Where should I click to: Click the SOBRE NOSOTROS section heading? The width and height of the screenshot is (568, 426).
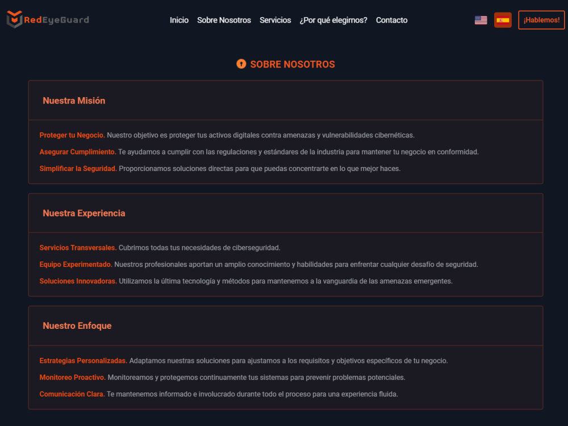point(293,64)
